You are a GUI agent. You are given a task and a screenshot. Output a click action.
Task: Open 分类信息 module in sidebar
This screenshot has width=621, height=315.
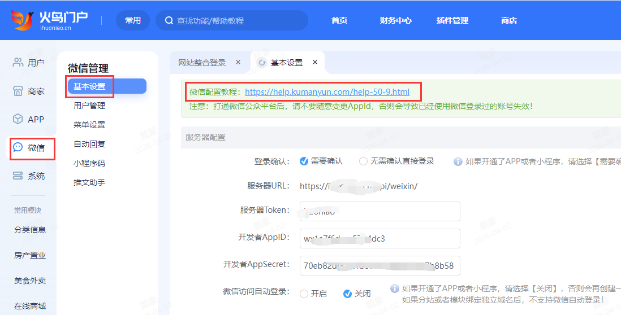click(30, 230)
